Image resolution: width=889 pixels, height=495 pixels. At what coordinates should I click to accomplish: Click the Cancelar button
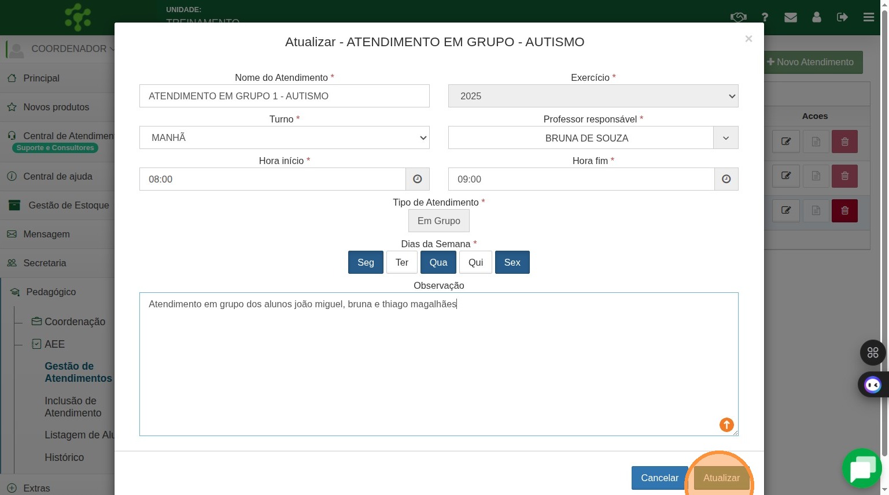point(659,478)
